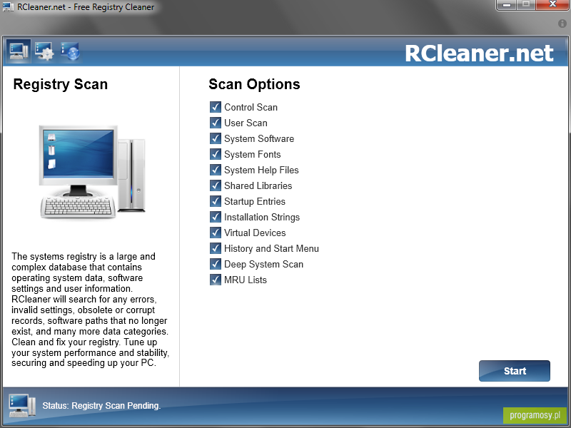This screenshot has height=428, width=571.
Task: Toggle the User Scan checkbox
Action: [x=216, y=123]
